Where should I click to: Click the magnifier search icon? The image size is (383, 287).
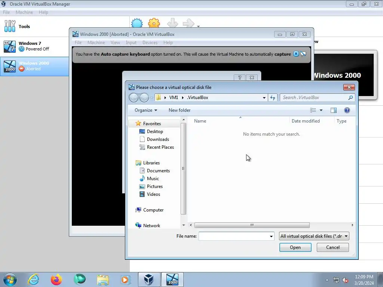(350, 98)
